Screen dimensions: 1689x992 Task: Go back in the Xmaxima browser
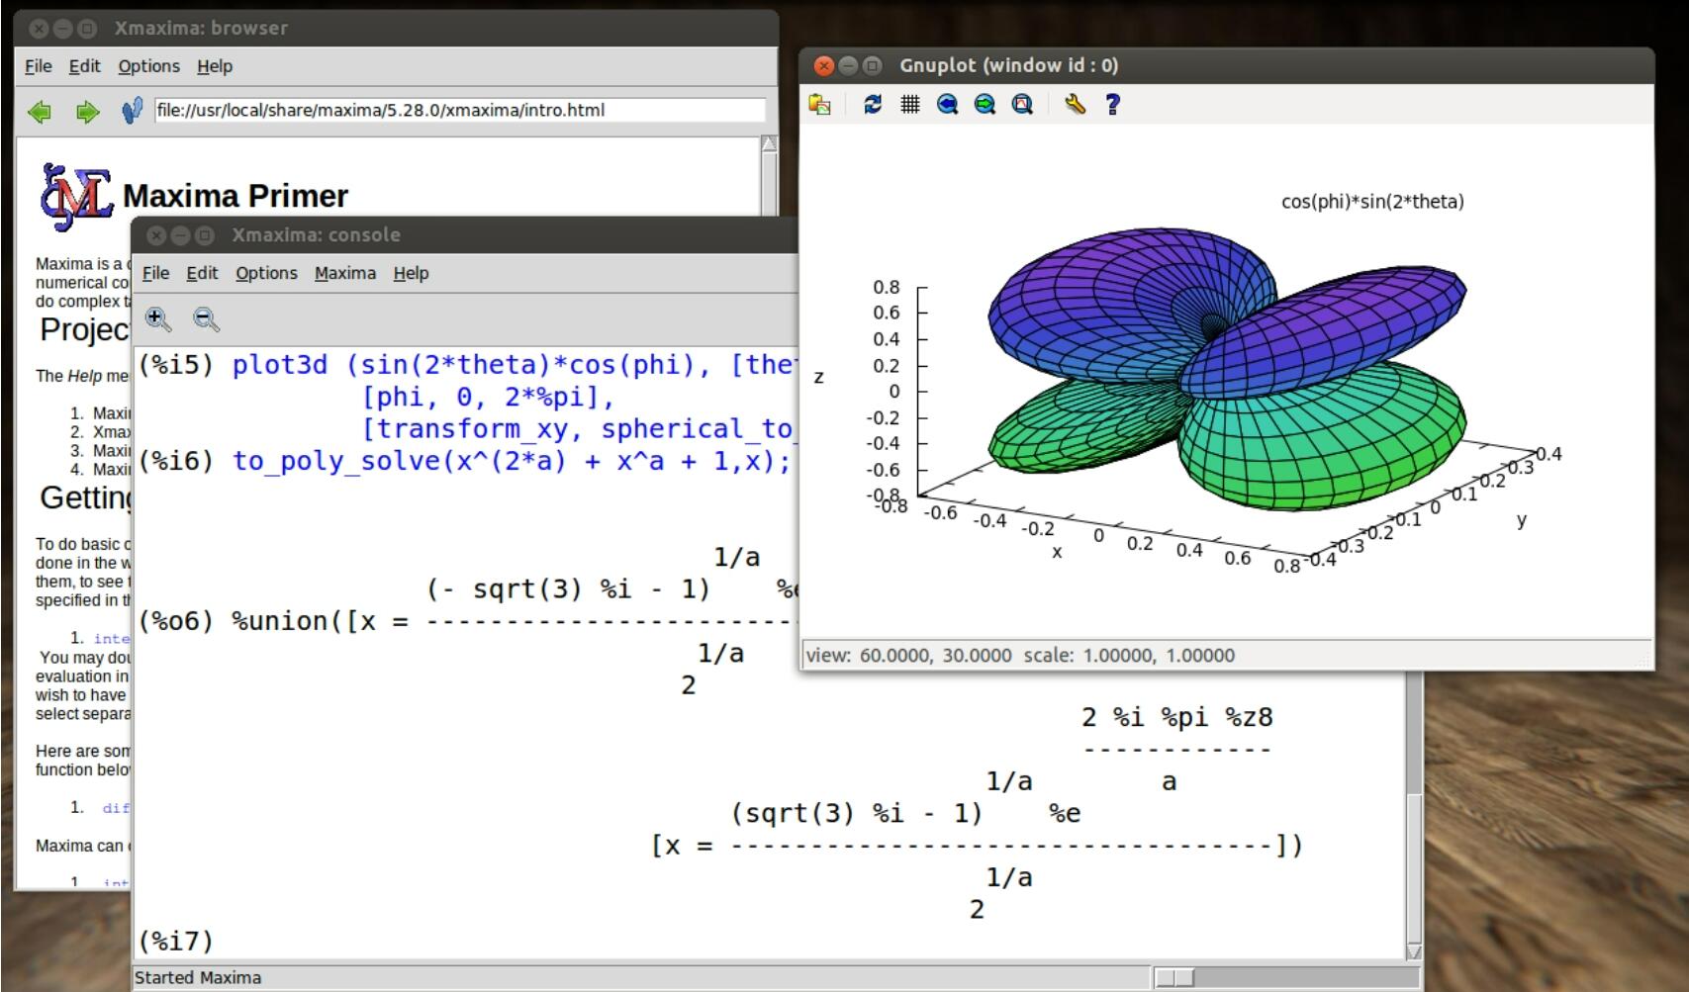(x=40, y=111)
